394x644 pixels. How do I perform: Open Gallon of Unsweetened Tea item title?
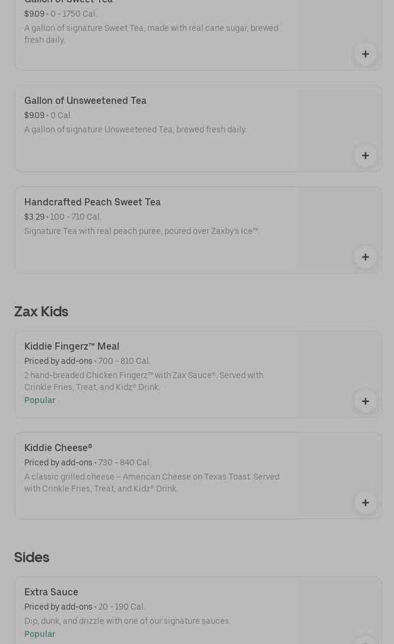click(x=85, y=101)
